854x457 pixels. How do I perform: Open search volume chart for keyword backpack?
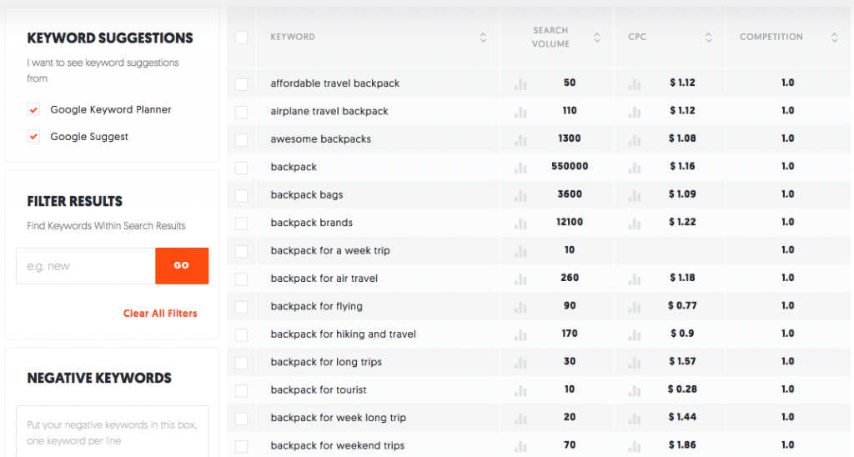(x=520, y=168)
